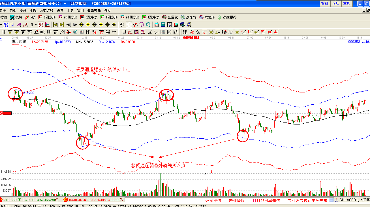Viewport: 370px width, 207px height.
Task: Click the percent symbol drawing tool
Action: 198,32
